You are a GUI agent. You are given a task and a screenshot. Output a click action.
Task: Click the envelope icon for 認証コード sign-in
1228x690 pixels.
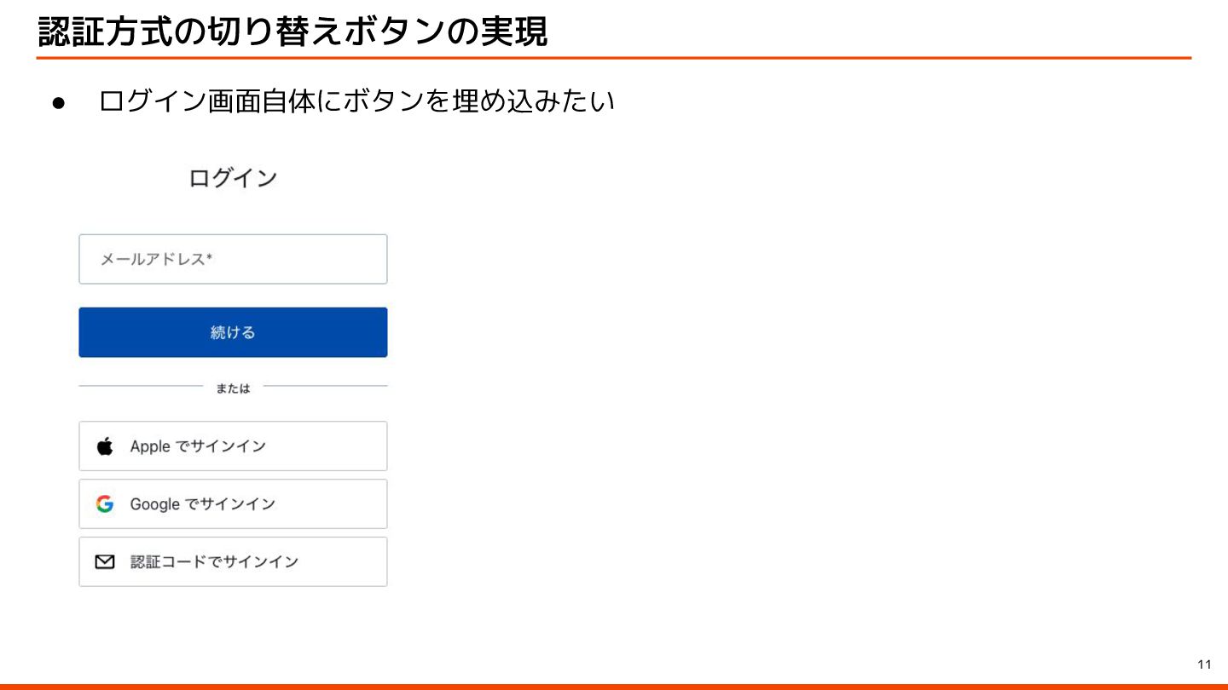tap(105, 562)
